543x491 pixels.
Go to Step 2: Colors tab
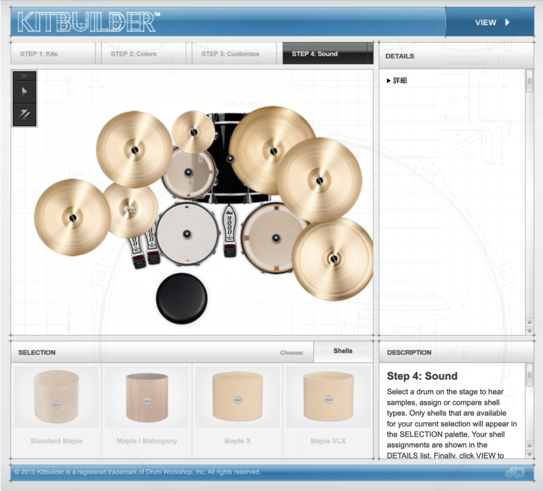pos(144,54)
